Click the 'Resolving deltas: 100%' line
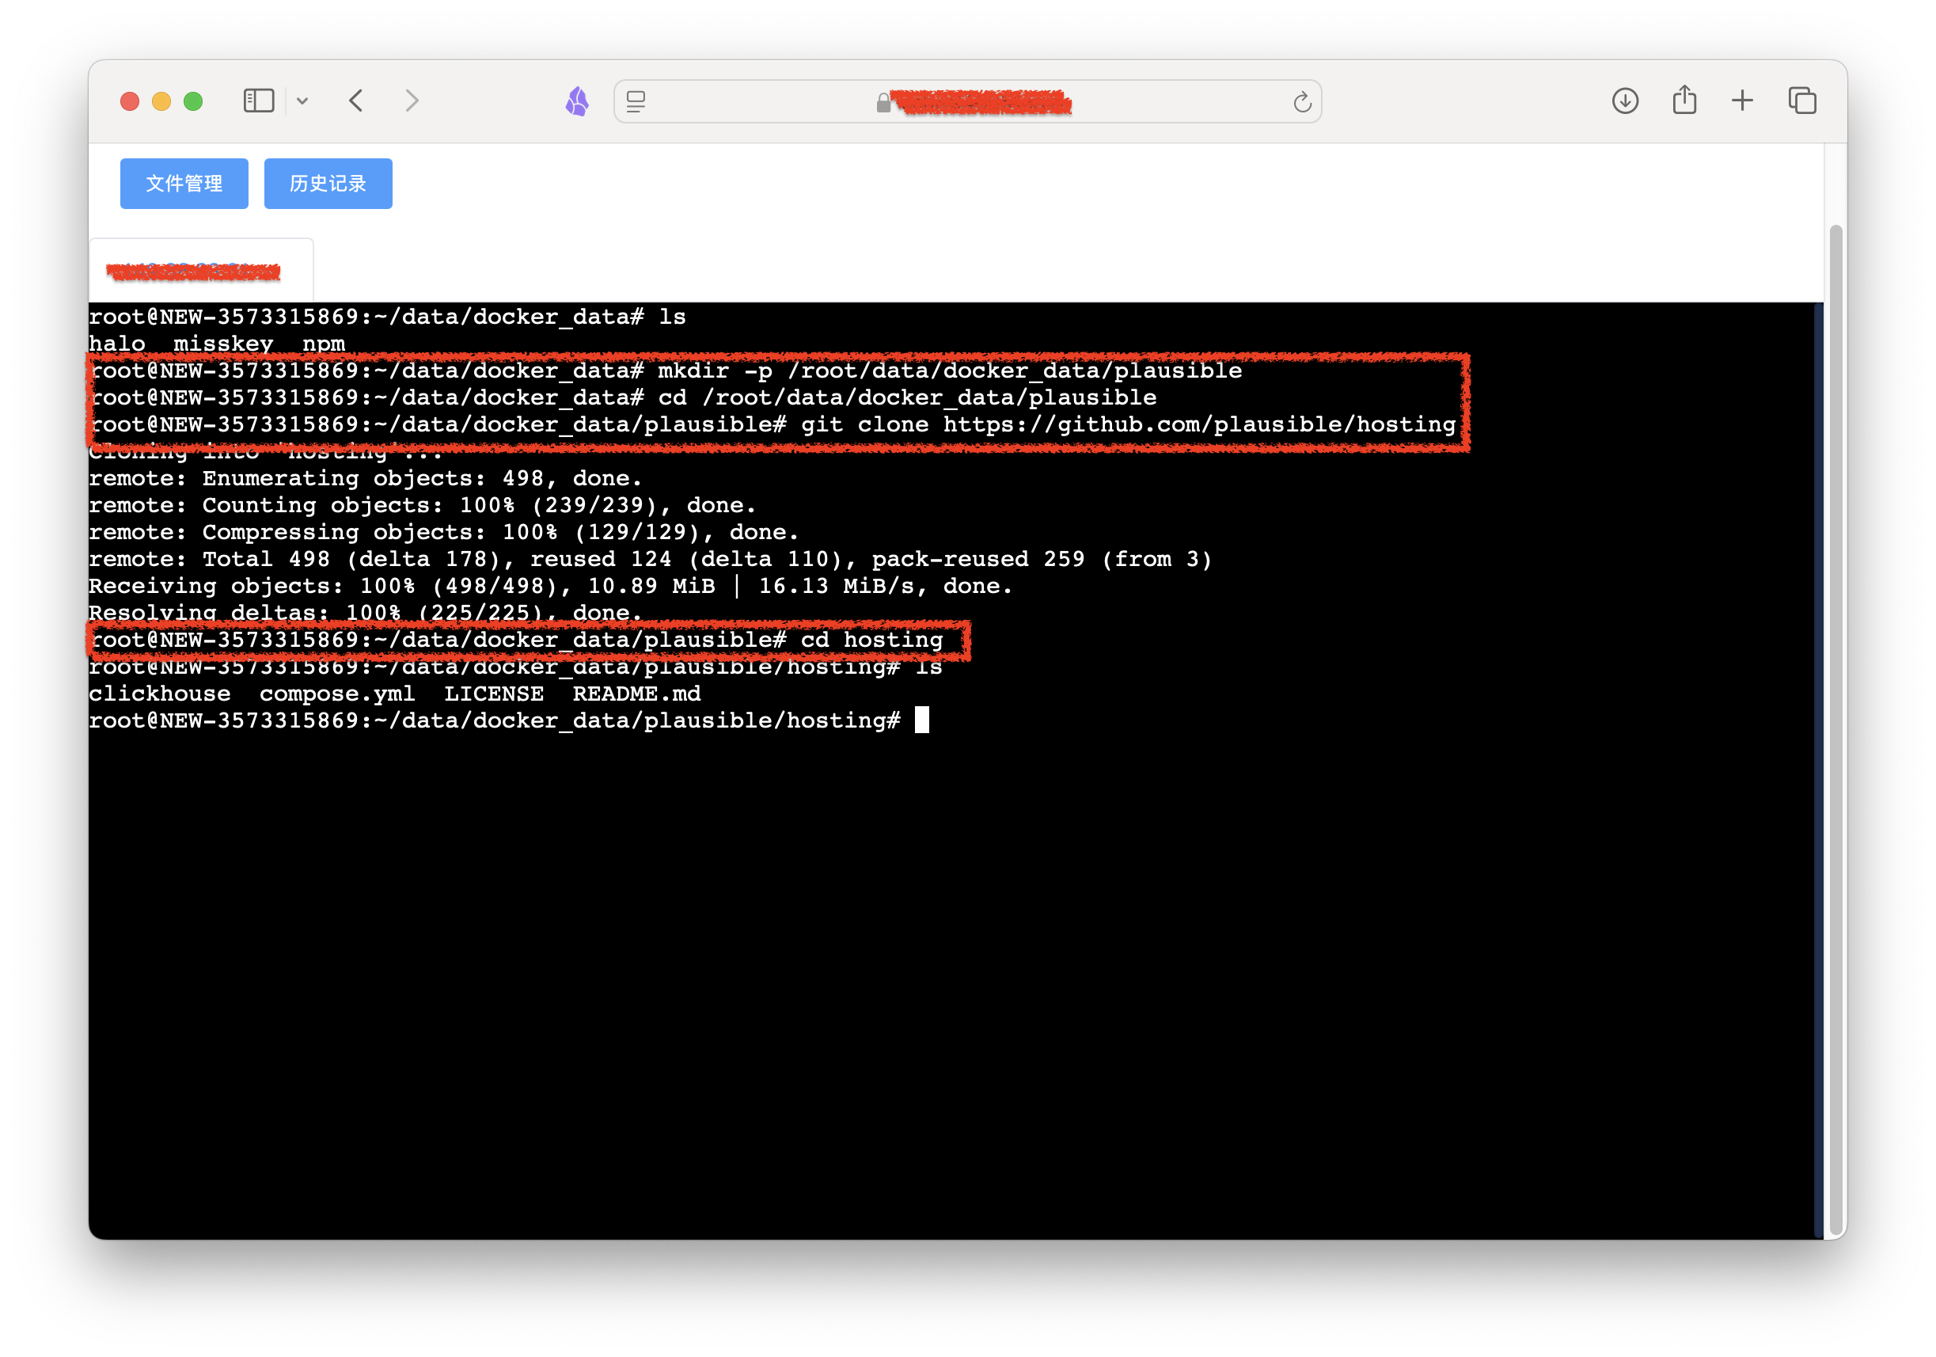 click(365, 612)
